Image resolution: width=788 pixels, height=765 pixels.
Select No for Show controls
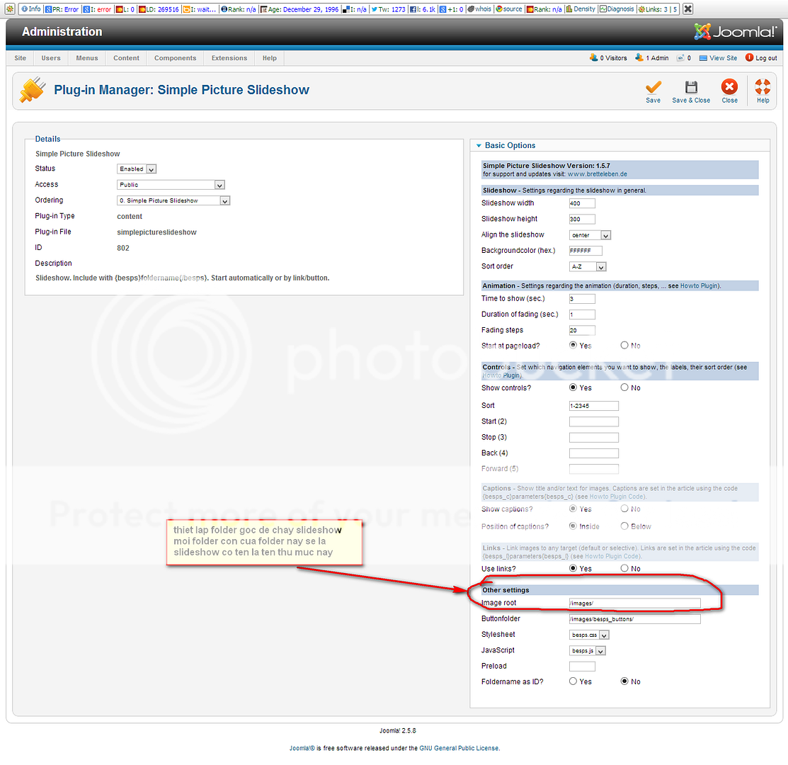coord(624,388)
